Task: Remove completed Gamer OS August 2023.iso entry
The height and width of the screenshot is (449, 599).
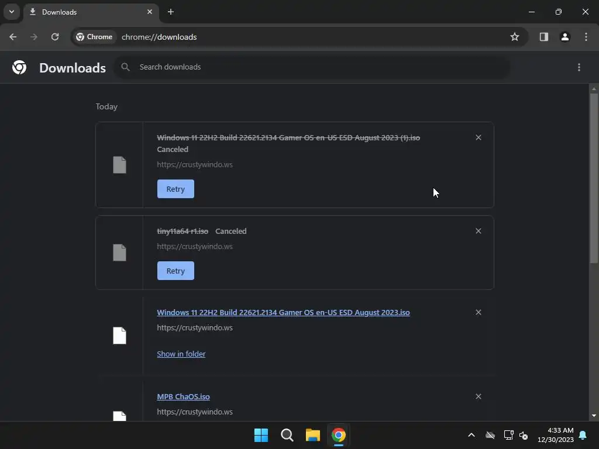Action: 478,312
